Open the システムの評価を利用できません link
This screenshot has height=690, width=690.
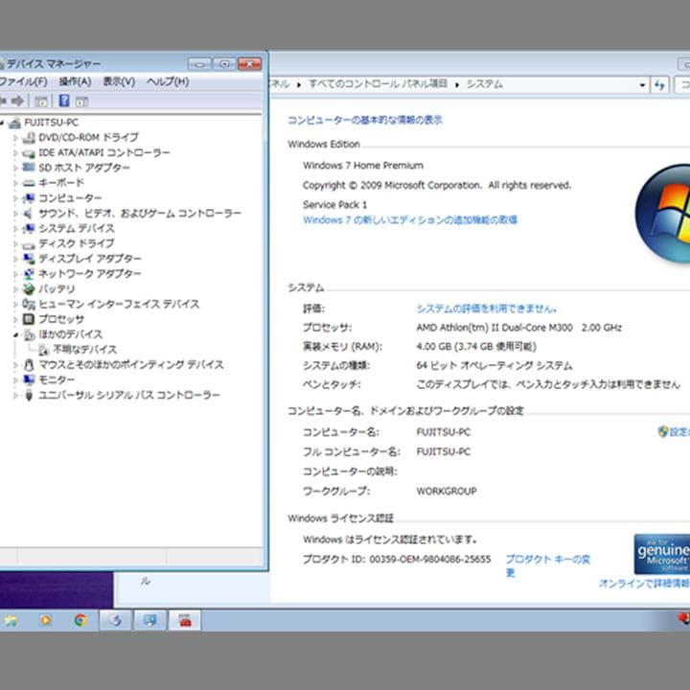(486, 309)
